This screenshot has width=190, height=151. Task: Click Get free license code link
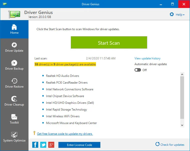click(x=65, y=134)
